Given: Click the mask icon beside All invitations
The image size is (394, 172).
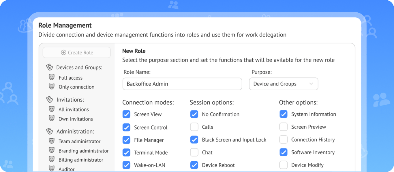Looking at the screenshot, I should coord(52,109).
